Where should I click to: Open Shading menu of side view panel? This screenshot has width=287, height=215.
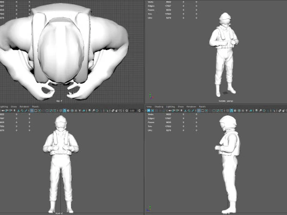[x=159, y=107]
